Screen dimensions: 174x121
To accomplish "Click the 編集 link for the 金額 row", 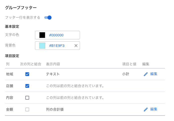I will 154,109.
